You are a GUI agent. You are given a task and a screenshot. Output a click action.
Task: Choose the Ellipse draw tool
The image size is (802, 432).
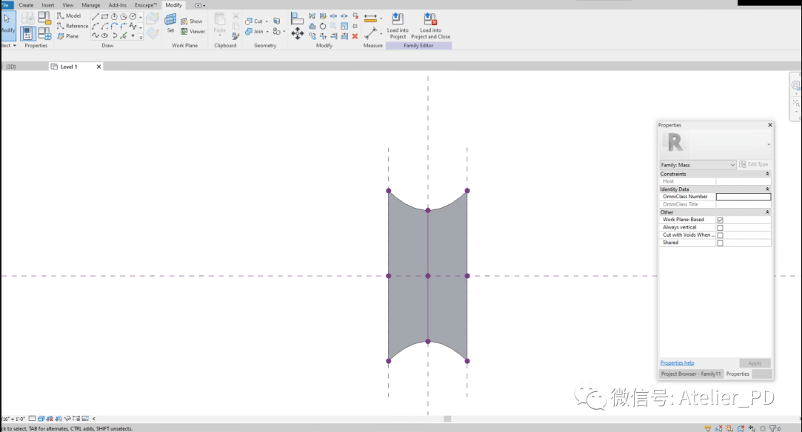point(105,36)
